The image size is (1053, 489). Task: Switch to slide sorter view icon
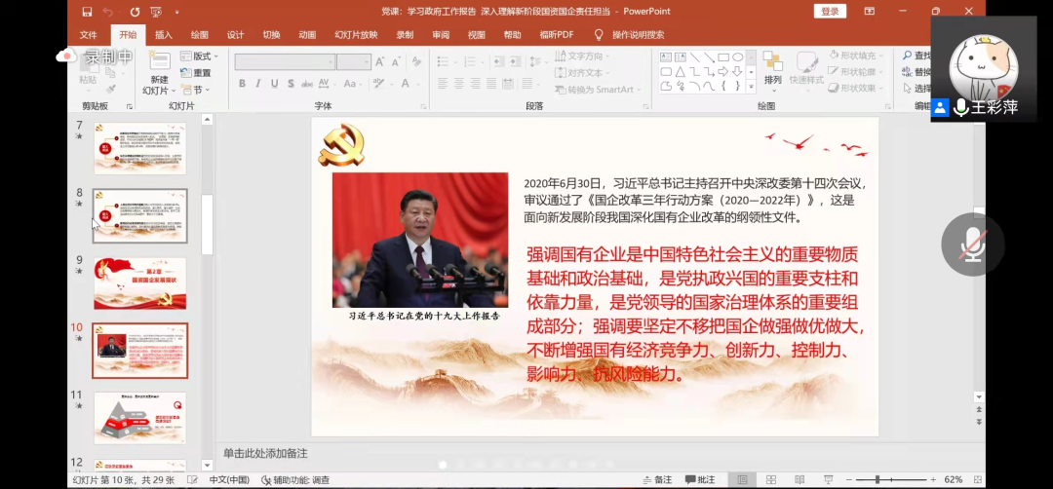[770, 479]
